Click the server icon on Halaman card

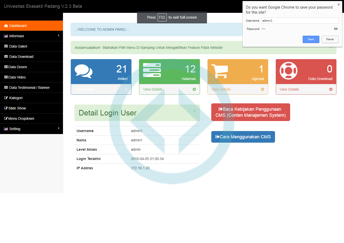[x=151, y=70]
